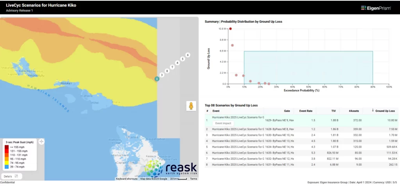Click the Event Impact button

[x=223, y=123]
